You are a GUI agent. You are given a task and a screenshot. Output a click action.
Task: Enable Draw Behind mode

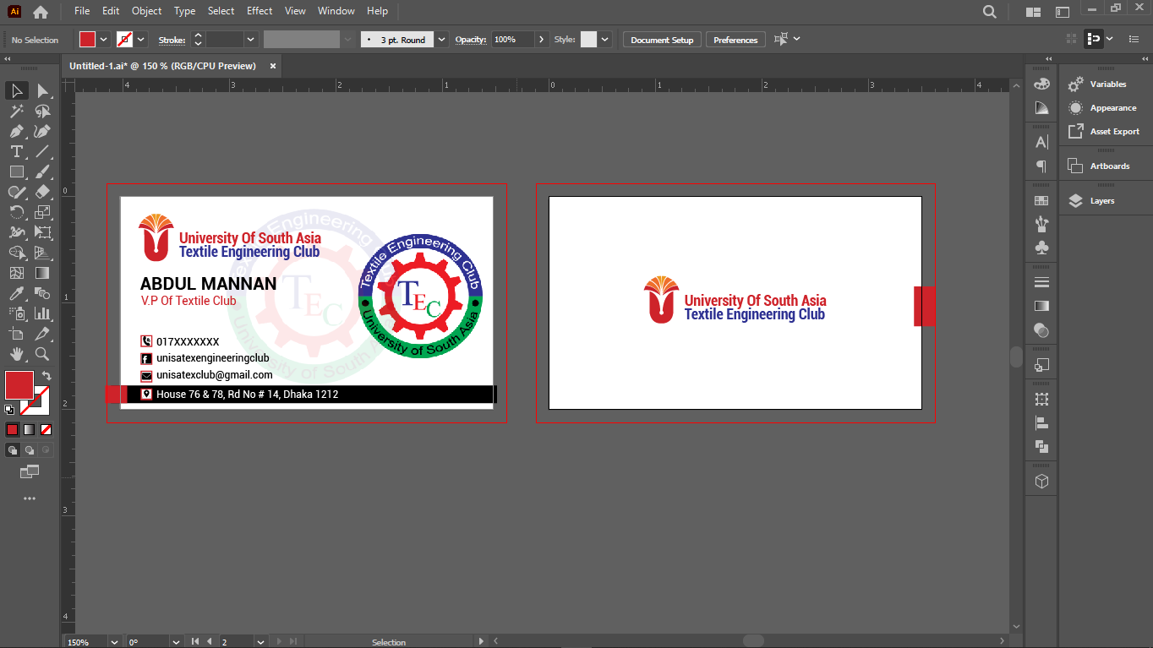tap(30, 450)
